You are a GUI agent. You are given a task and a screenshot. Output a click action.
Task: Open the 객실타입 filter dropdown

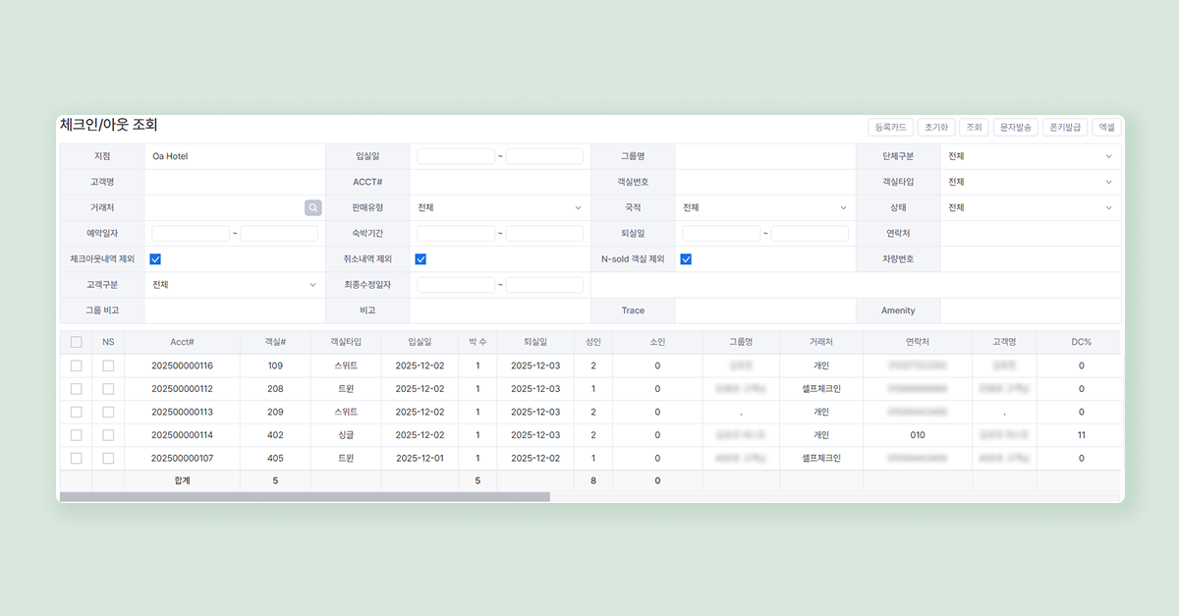(x=1030, y=182)
